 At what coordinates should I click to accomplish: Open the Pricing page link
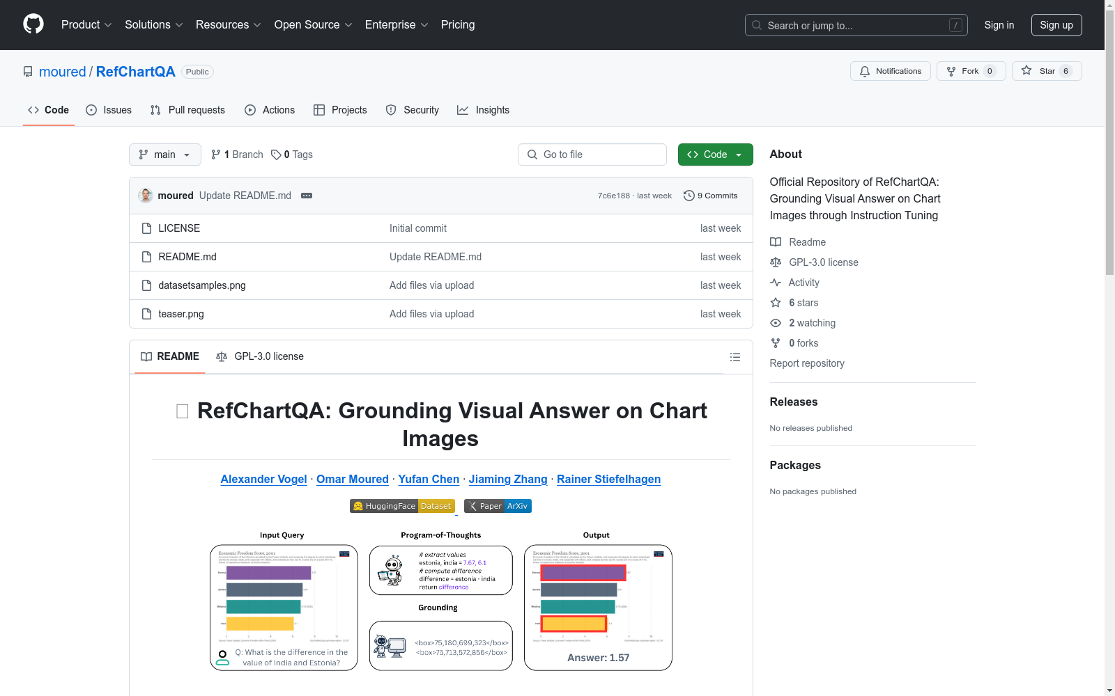pyautogui.click(x=458, y=25)
